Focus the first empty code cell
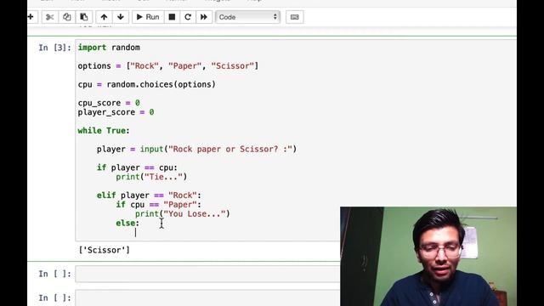Viewport: 544px width, 306px height. (x=207, y=274)
